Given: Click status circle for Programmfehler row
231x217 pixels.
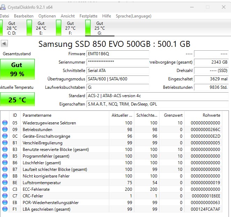Looking at the screenshot, I should [5, 156].
